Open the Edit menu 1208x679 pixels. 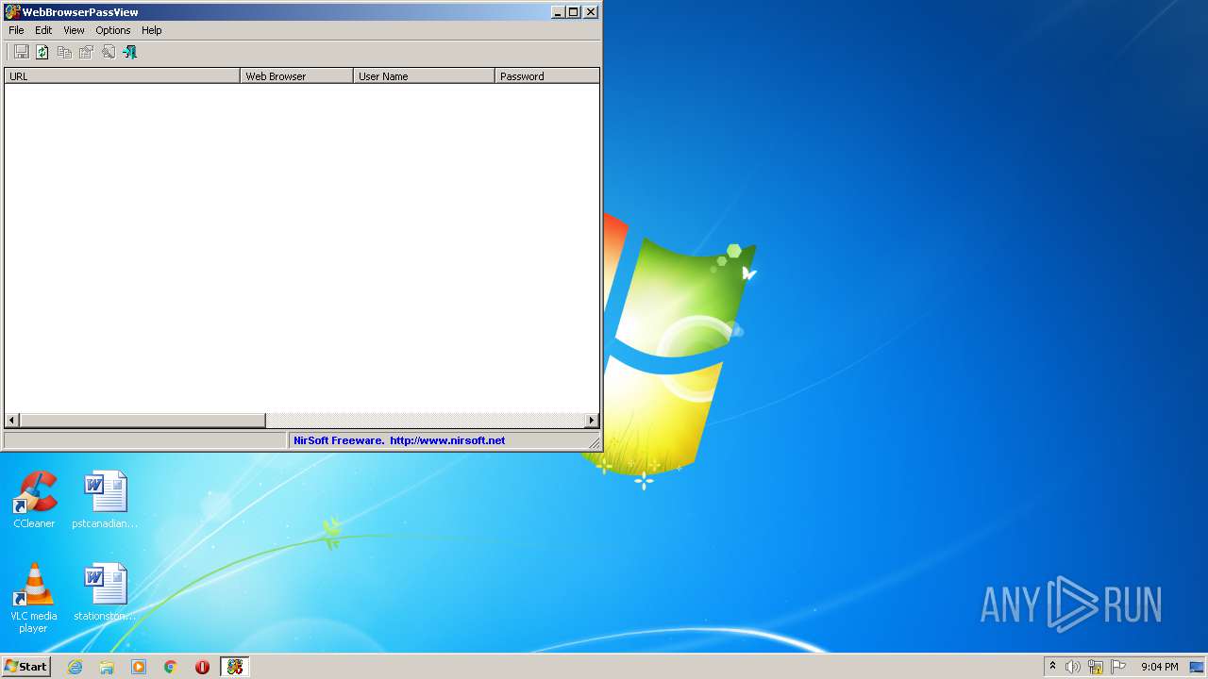tap(43, 30)
